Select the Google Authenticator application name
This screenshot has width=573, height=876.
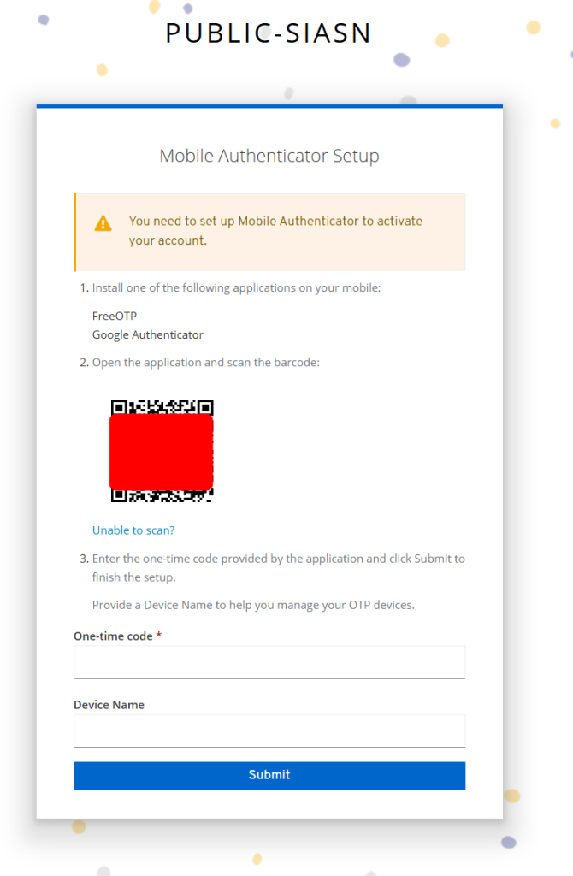point(148,334)
